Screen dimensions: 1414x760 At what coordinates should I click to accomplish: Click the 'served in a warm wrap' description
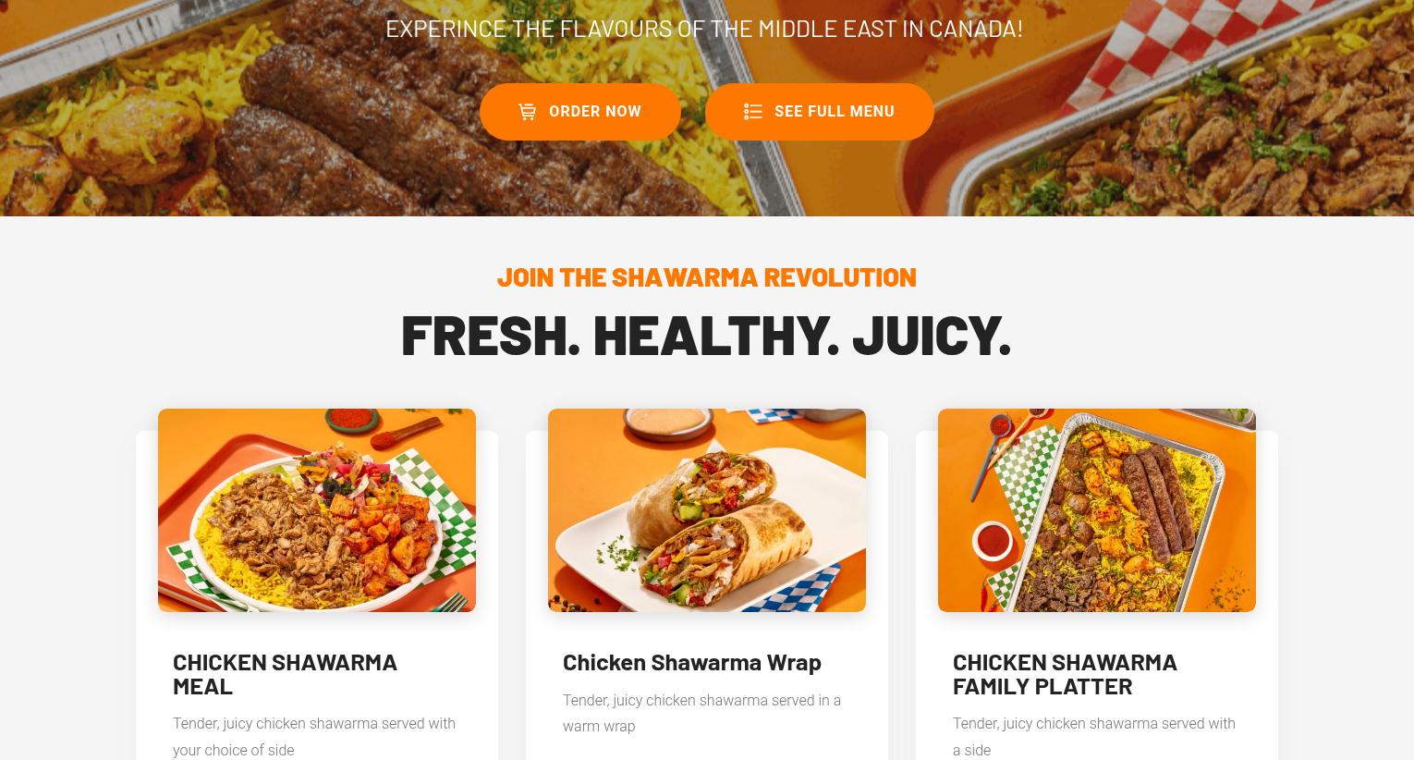pos(702,713)
